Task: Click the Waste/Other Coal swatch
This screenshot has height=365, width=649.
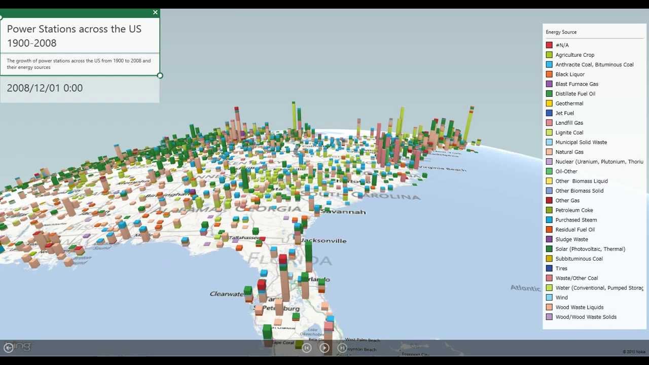Action: coord(549,278)
